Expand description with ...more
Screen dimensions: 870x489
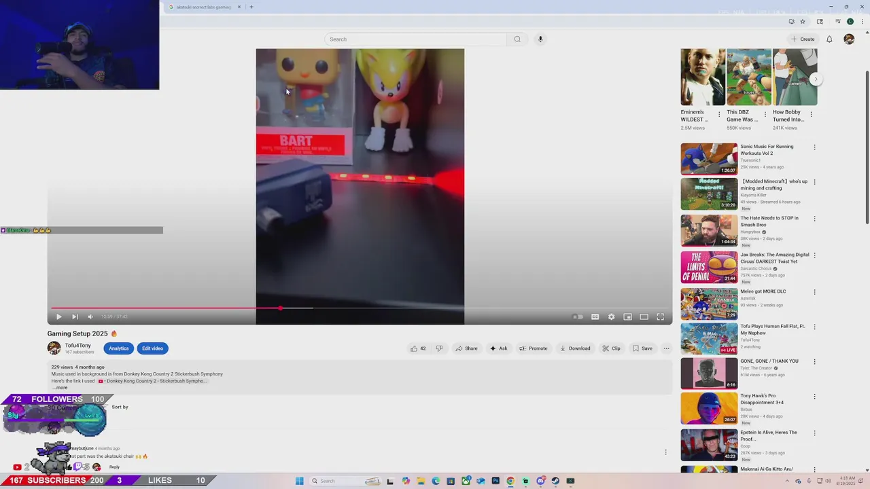coord(60,388)
